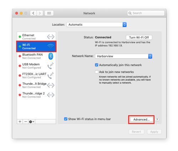Add a network service with plus button

point(20,122)
